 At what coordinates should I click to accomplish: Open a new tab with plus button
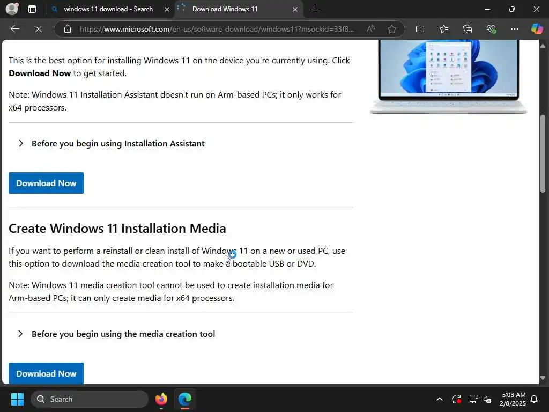click(x=315, y=9)
